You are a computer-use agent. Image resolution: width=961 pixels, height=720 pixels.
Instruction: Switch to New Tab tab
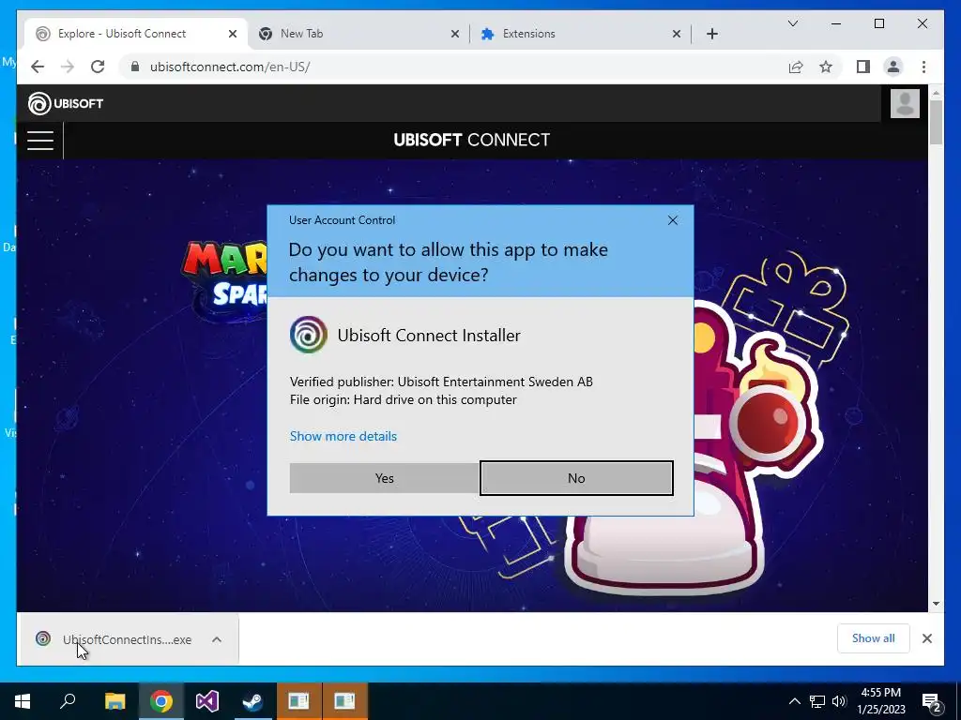click(x=358, y=34)
